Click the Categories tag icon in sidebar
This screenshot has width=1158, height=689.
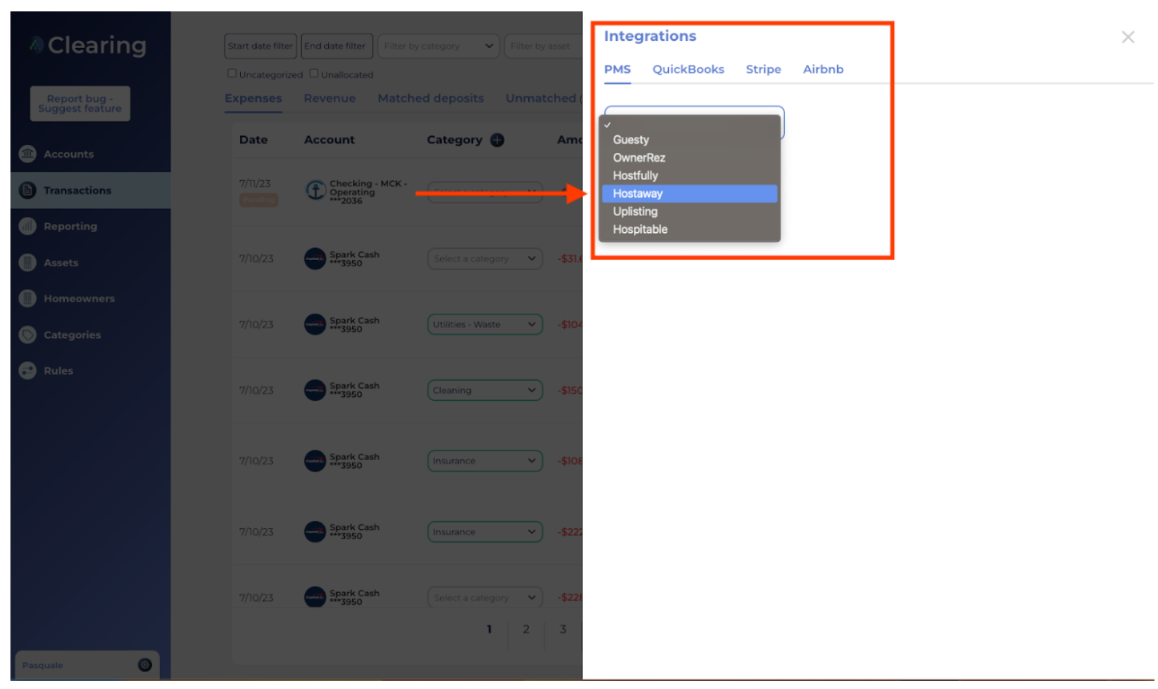pyautogui.click(x=27, y=334)
